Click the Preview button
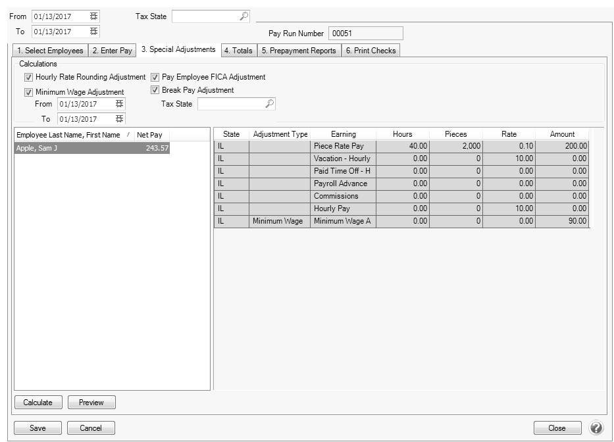614x442 pixels. [91, 403]
